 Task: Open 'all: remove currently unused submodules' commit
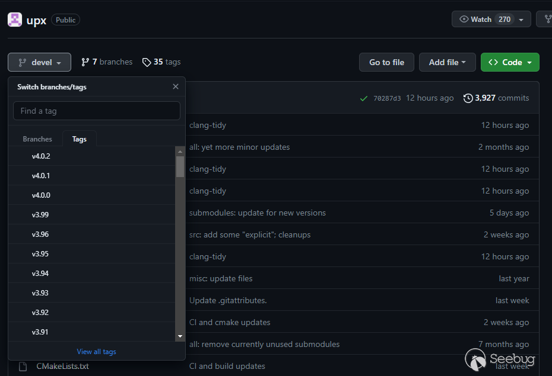[x=264, y=345]
